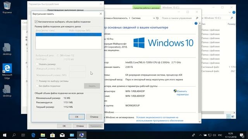Open Help in the System window
The height and width of the screenshot is (139, 248).
click(x=196, y=23)
